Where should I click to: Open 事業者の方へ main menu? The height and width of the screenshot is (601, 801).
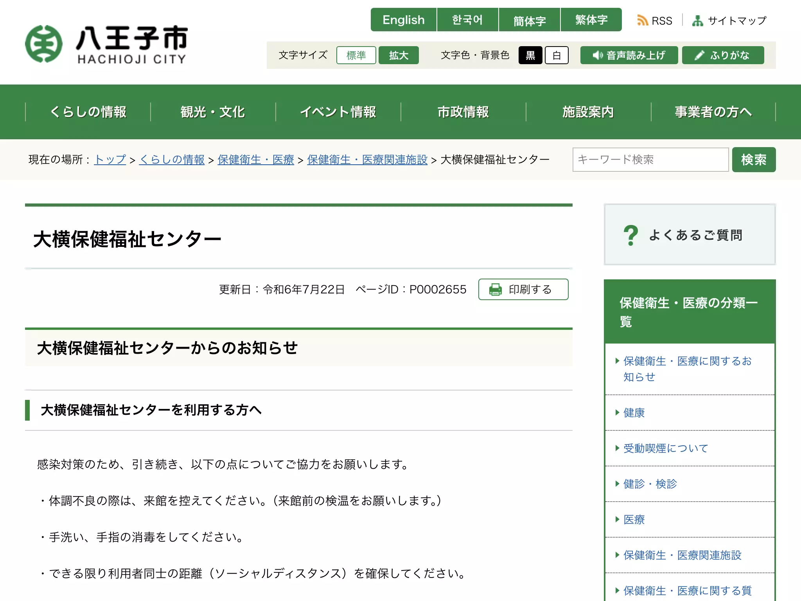click(x=713, y=112)
